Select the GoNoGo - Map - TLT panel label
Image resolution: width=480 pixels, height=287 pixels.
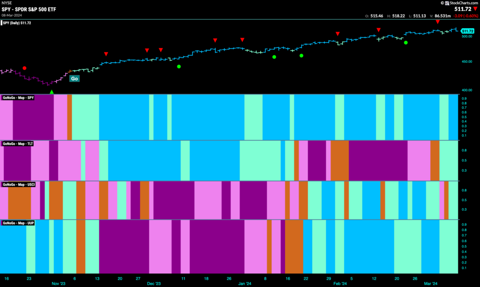tap(17, 143)
